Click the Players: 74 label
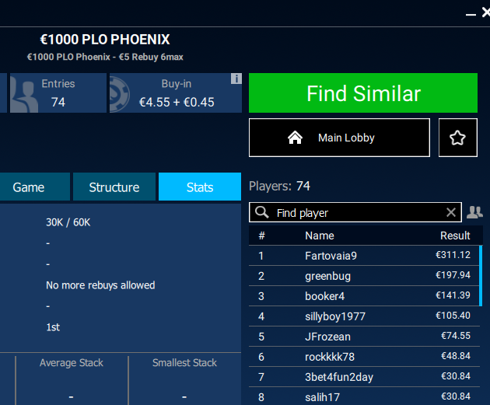Image resolution: width=490 pixels, height=405 pixels. [279, 186]
